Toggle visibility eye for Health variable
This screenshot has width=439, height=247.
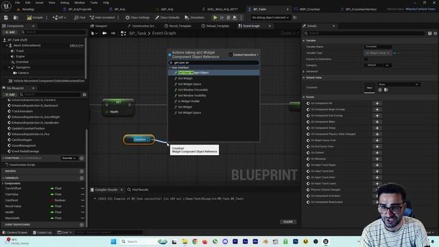82,212
